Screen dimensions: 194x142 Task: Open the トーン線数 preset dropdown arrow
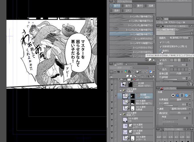190,104
